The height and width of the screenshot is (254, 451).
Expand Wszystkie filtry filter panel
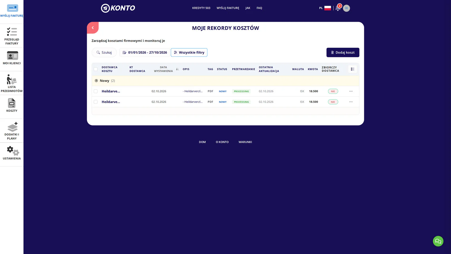pos(189,52)
